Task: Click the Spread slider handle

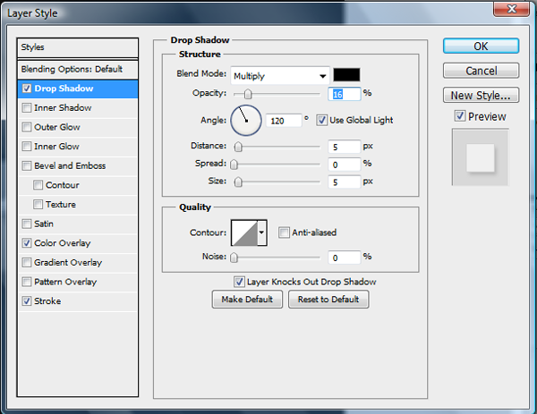Action: pos(234,165)
